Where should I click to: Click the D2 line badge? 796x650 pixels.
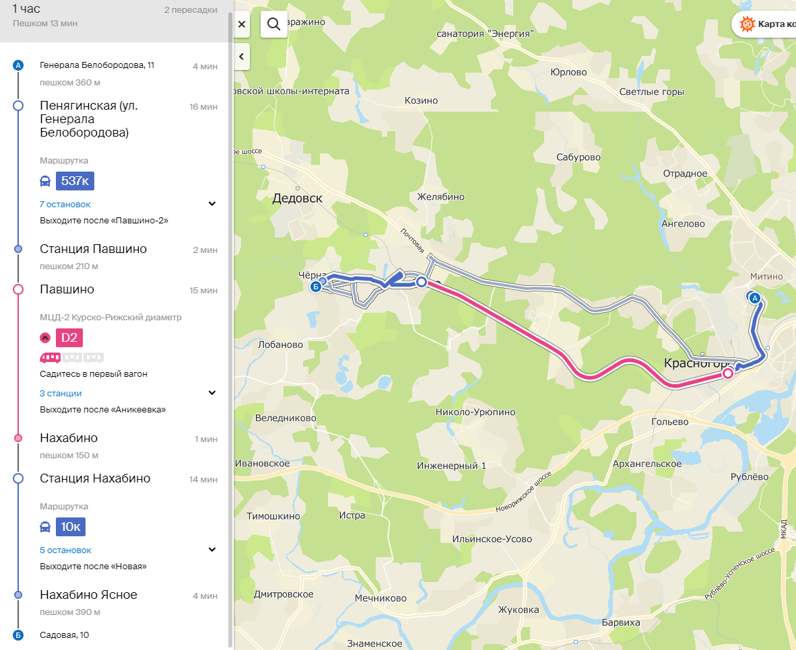(69, 338)
